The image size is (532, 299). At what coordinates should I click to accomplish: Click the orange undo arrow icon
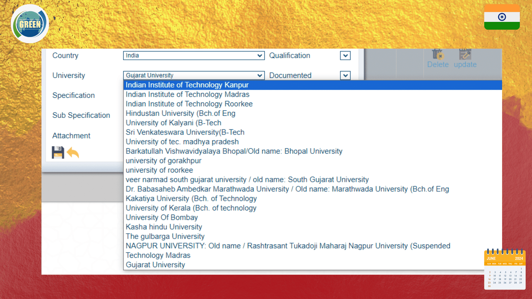pyautogui.click(x=73, y=153)
